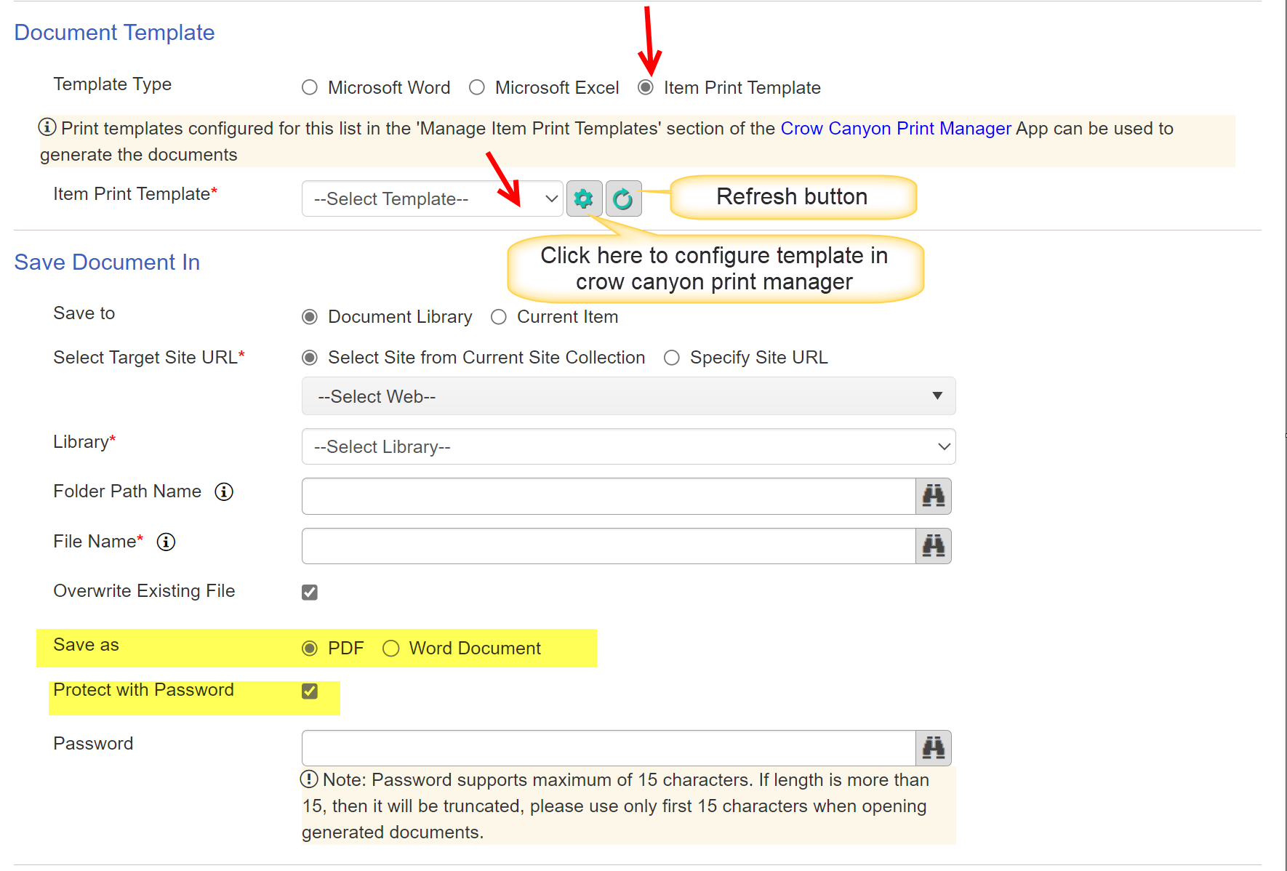Select Site from Current Site Collection option
The image size is (1287, 871).
pos(310,358)
